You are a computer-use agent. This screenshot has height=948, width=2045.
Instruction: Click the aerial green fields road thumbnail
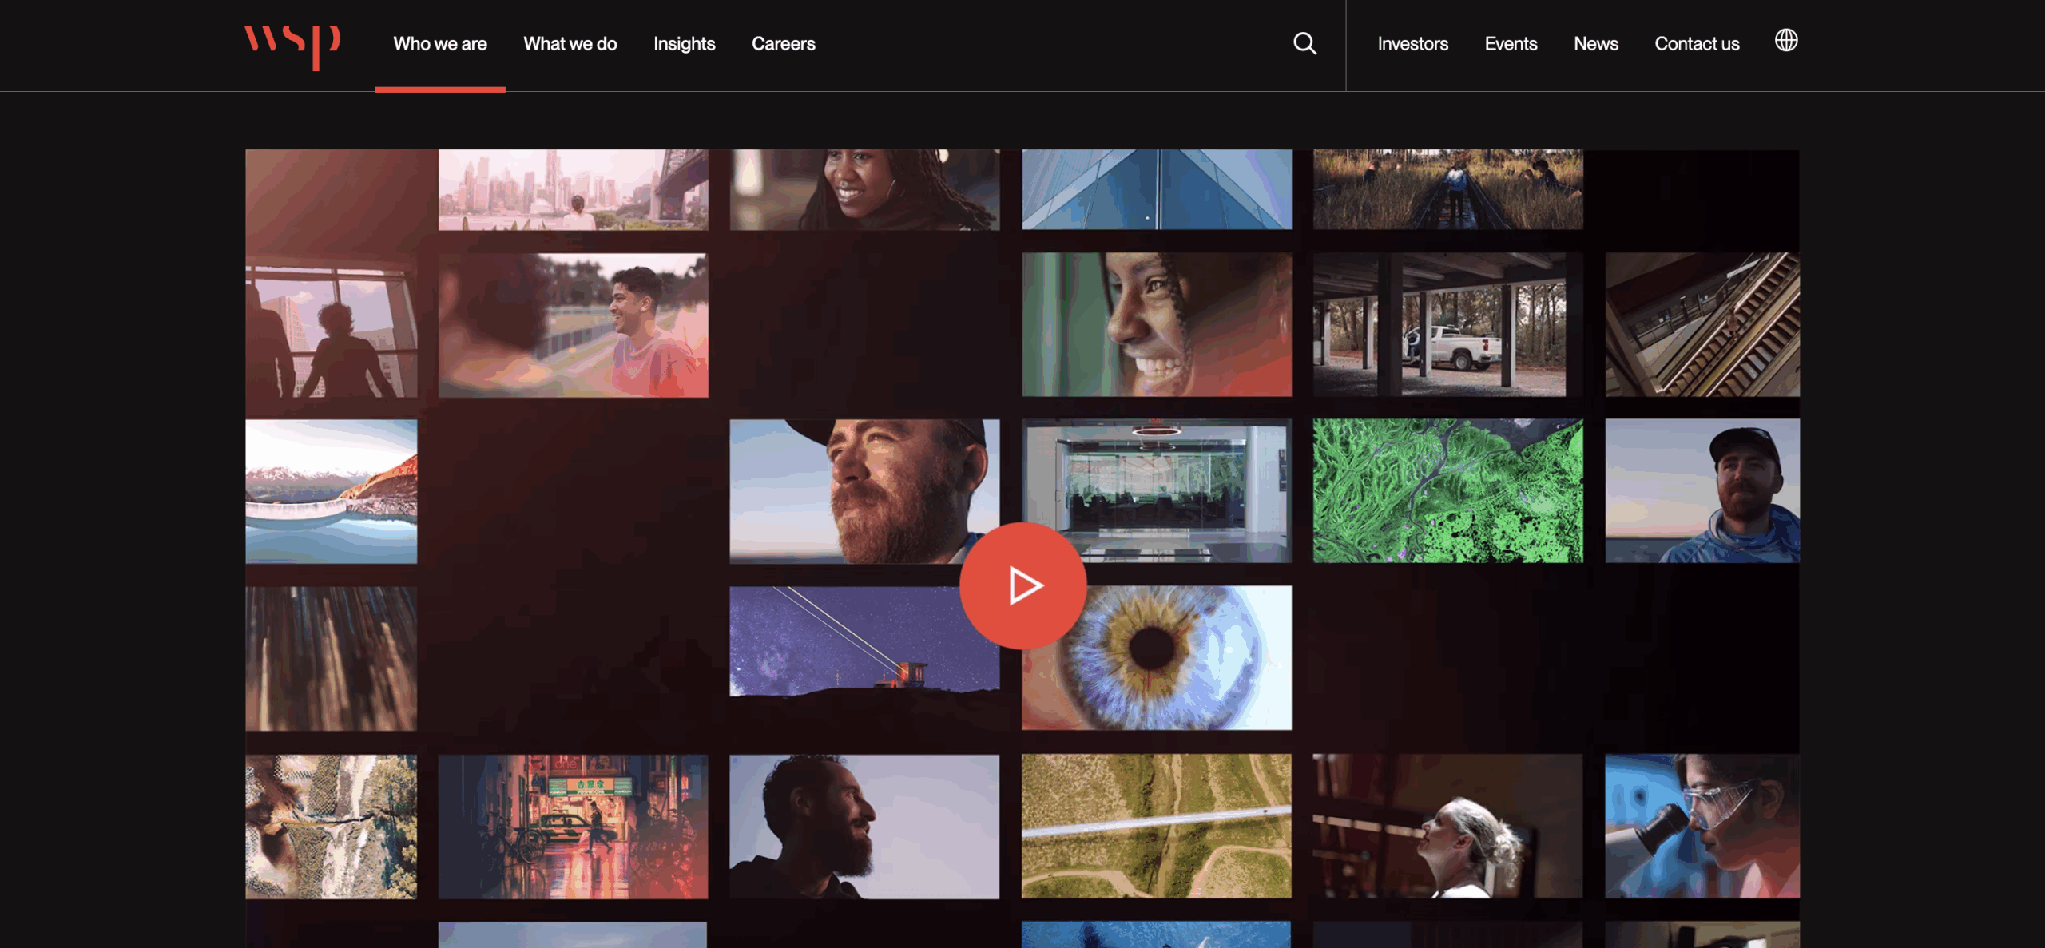pos(1157,827)
